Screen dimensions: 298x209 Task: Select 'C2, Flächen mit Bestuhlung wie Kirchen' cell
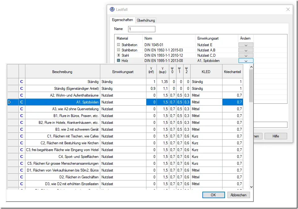pos(63,143)
